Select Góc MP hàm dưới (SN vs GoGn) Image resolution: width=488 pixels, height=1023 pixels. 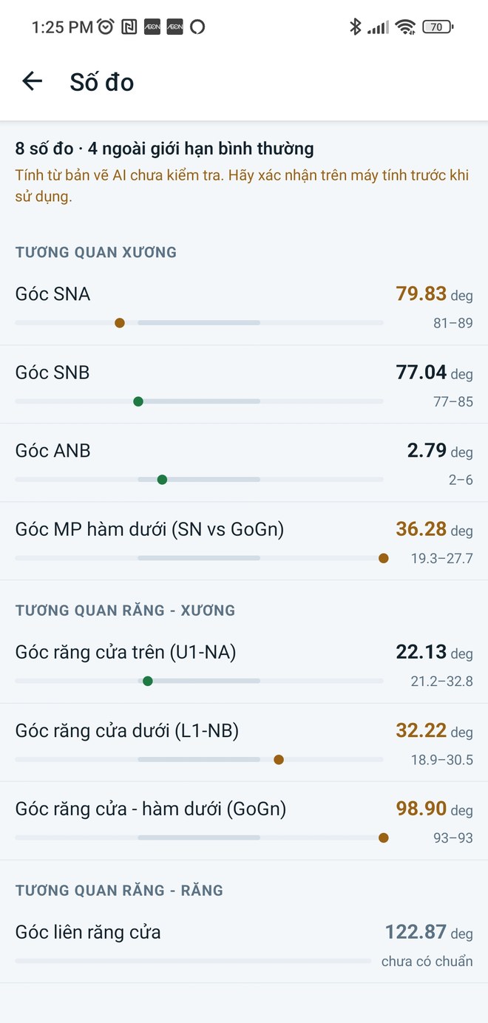pyautogui.click(x=244, y=541)
